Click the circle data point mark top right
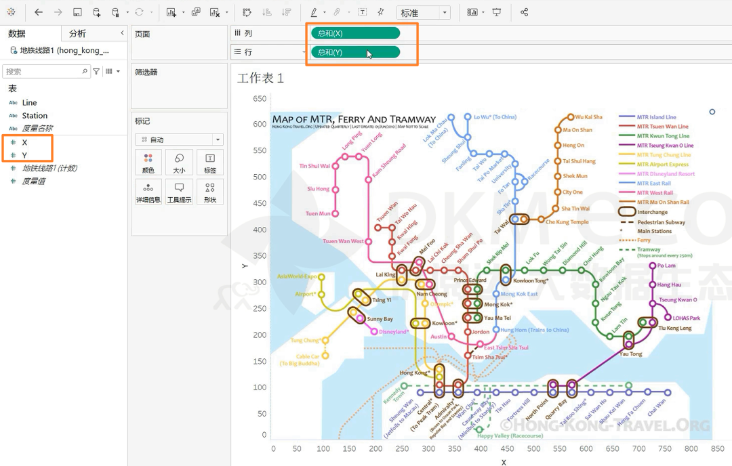732x466 pixels. tap(712, 112)
